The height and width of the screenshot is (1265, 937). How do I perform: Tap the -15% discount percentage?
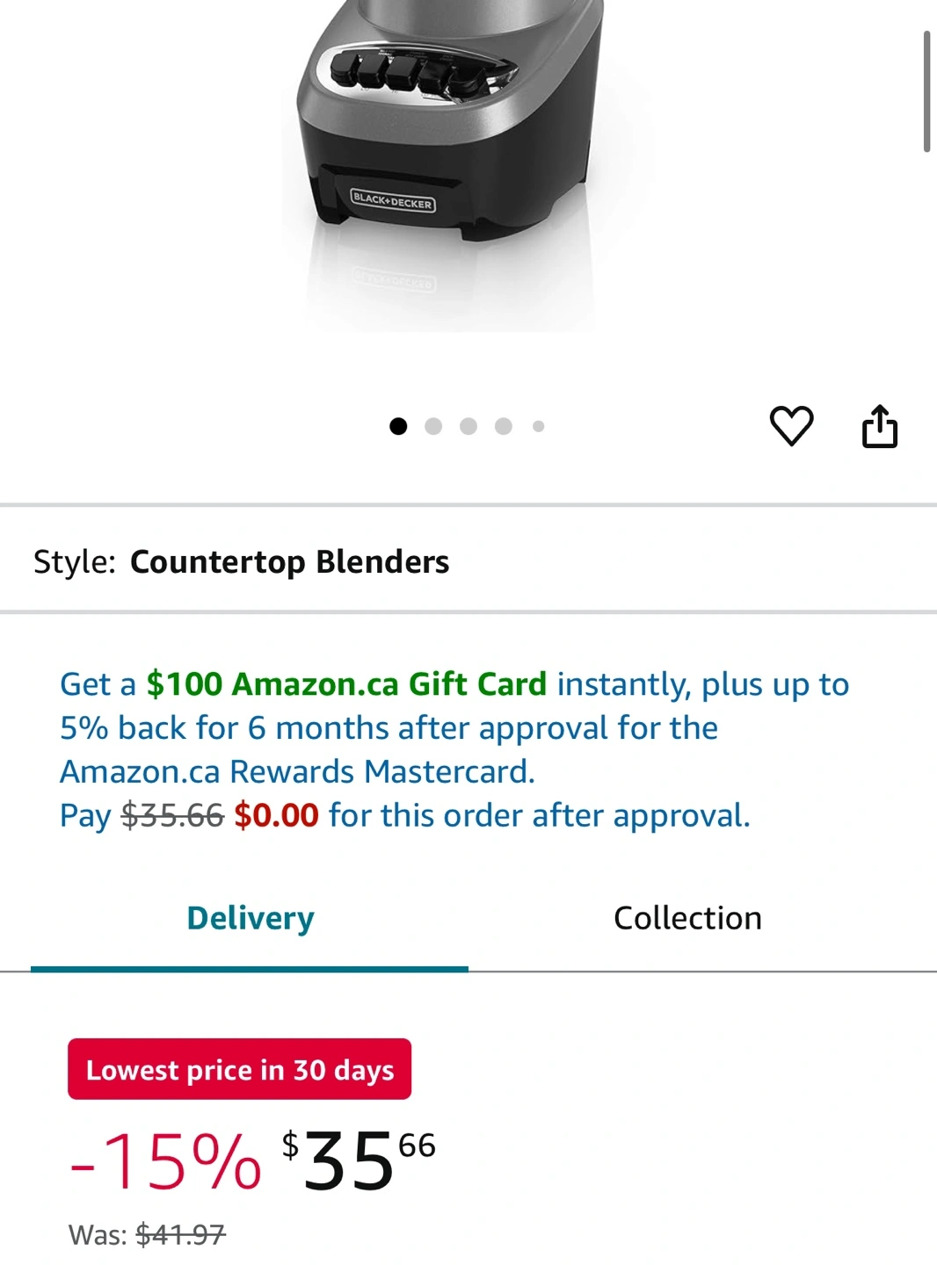(166, 1162)
